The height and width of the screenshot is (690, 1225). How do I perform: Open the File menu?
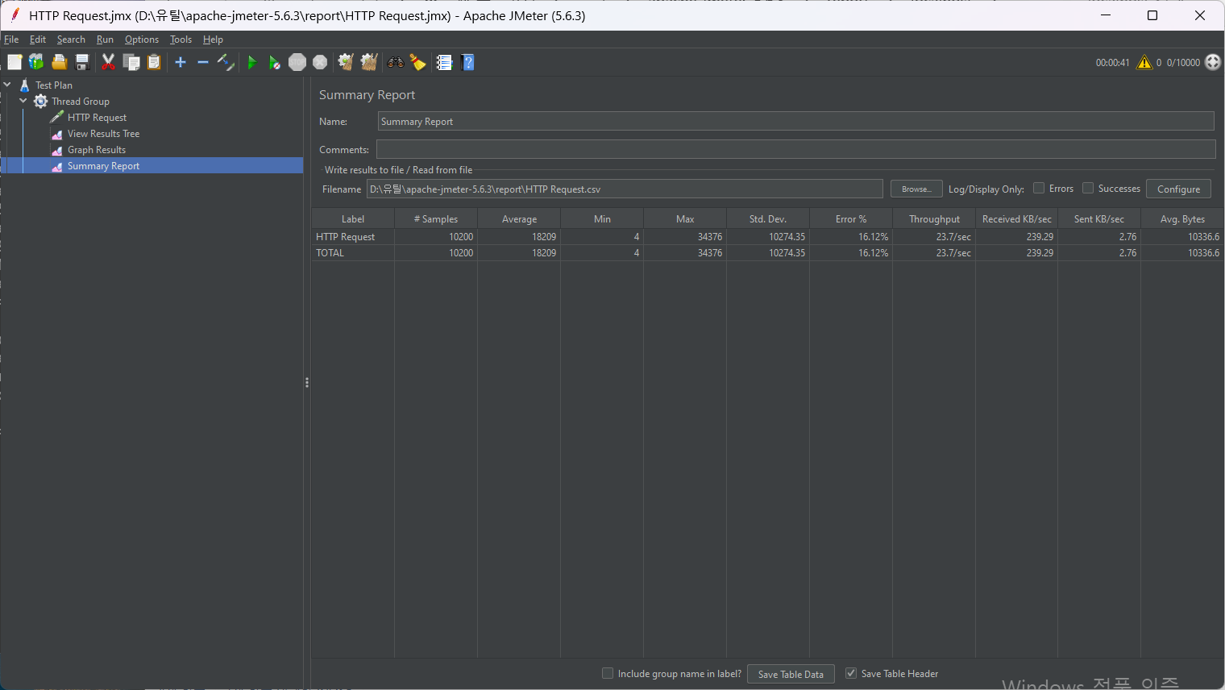point(11,39)
